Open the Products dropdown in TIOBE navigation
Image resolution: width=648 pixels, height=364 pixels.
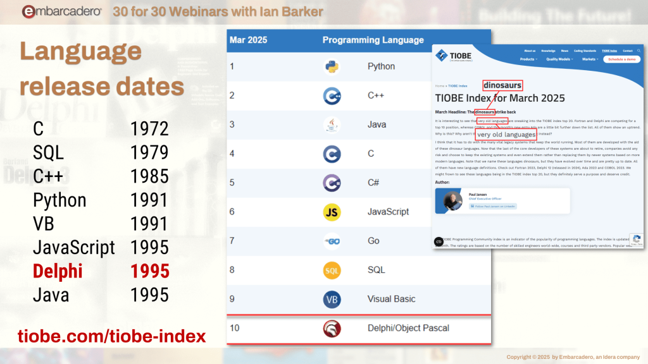528,59
